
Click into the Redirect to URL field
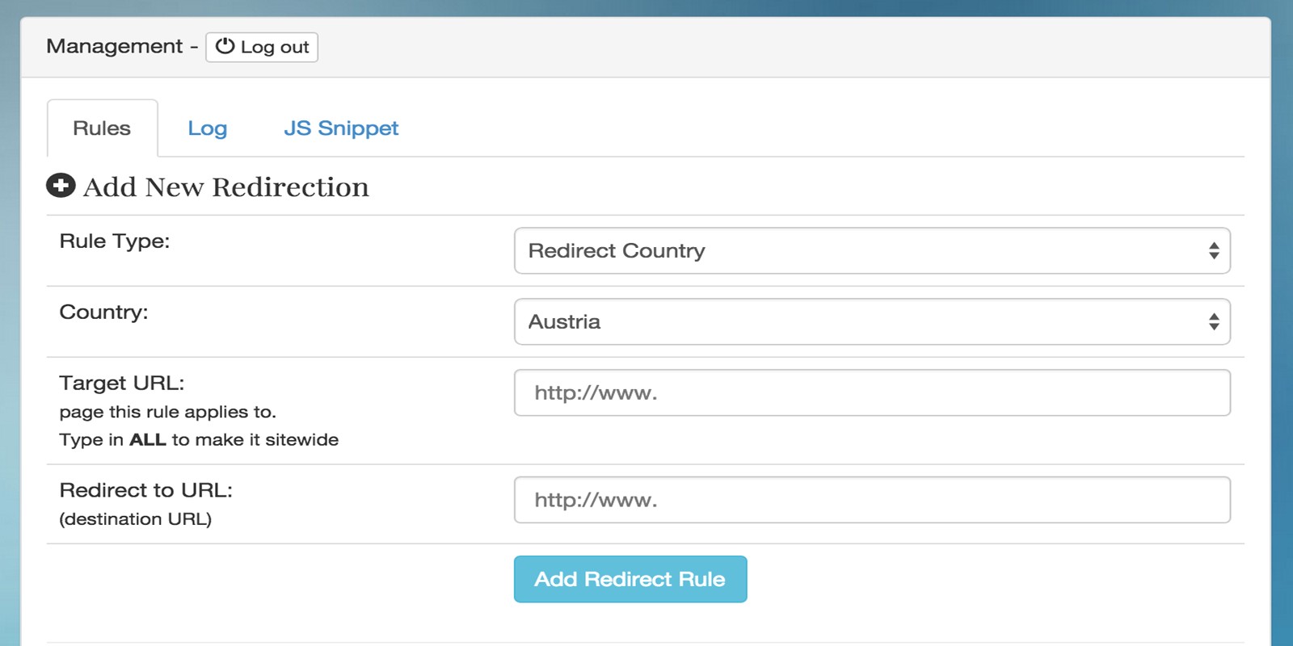[x=872, y=500]
